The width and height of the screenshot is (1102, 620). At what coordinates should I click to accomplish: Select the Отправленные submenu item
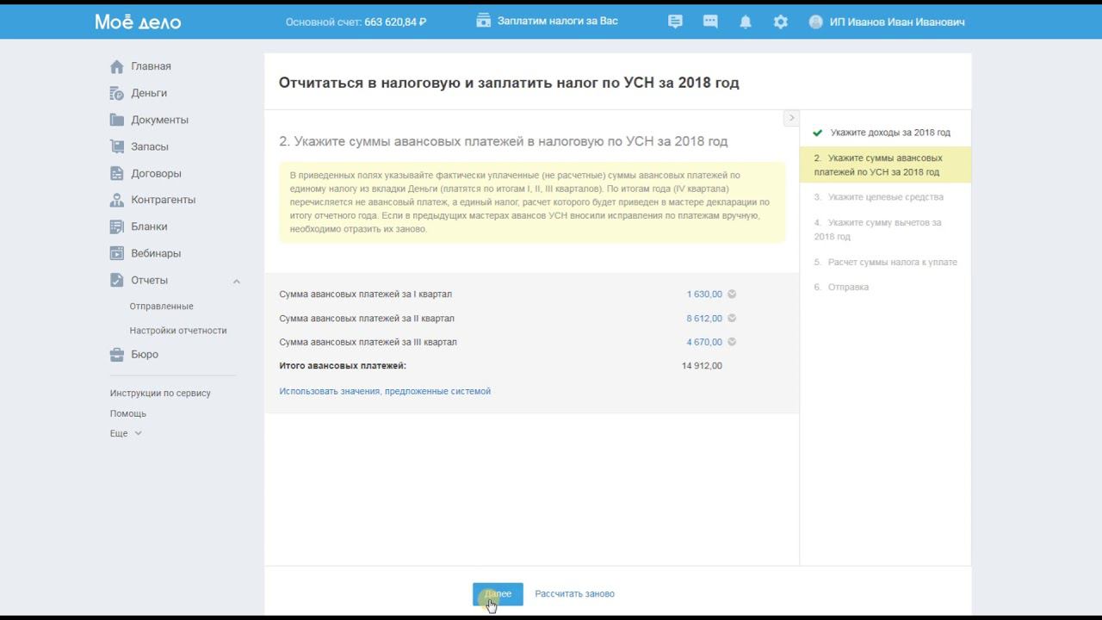pyautogui.click(x=161, y=307)
